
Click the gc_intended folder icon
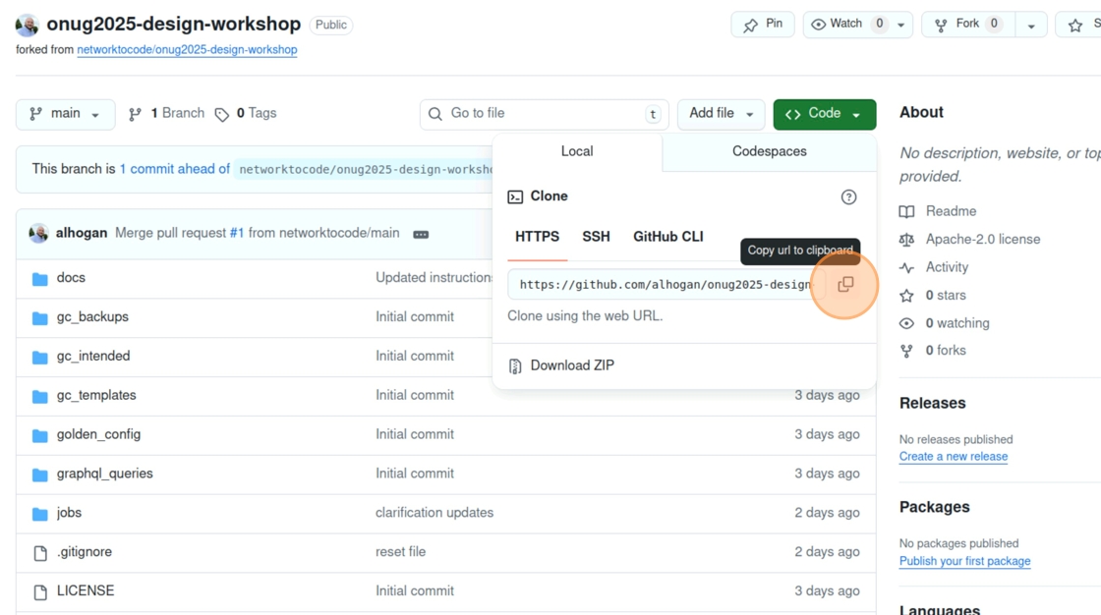pyautogui.click(x=40, y=358)
